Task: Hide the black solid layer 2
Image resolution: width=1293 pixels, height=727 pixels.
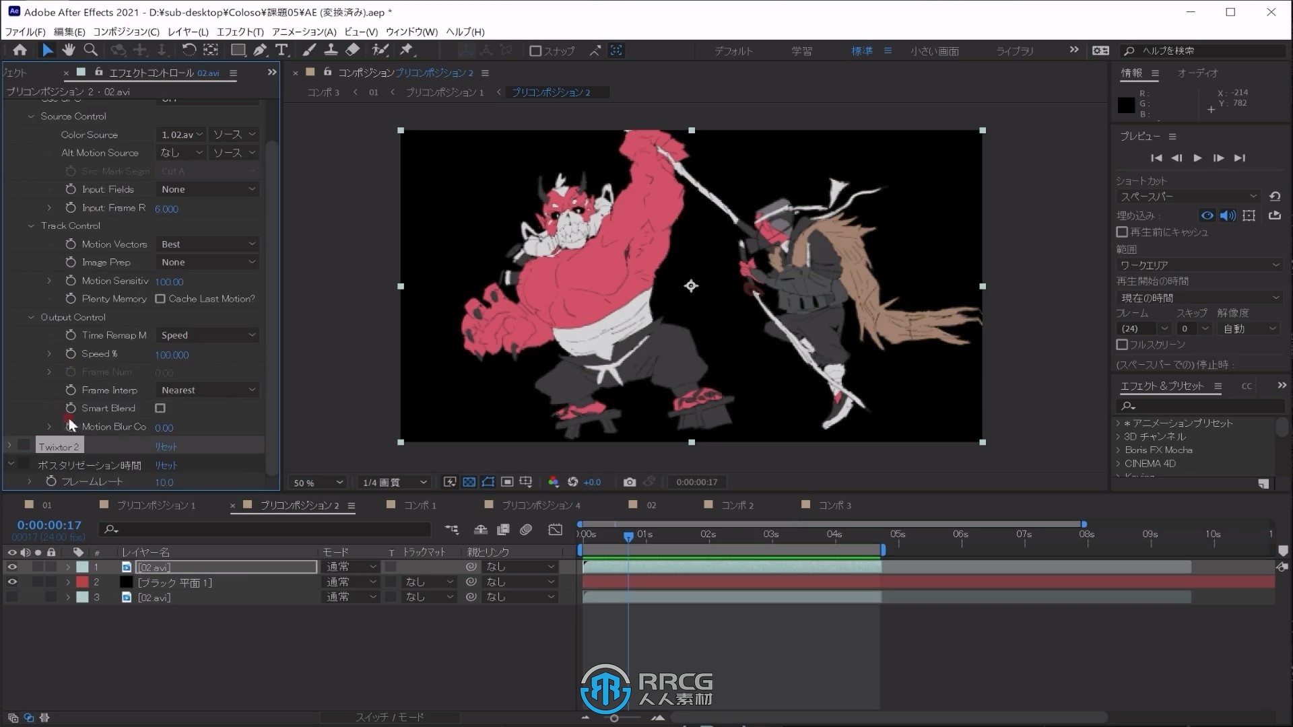Action: coord(12,582)
